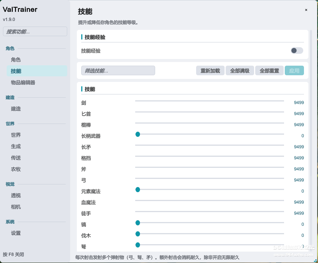The height and width of the screenshot is (263, 318).
Task: Click the 剑 value 9499
Action: tap(299, 103)
